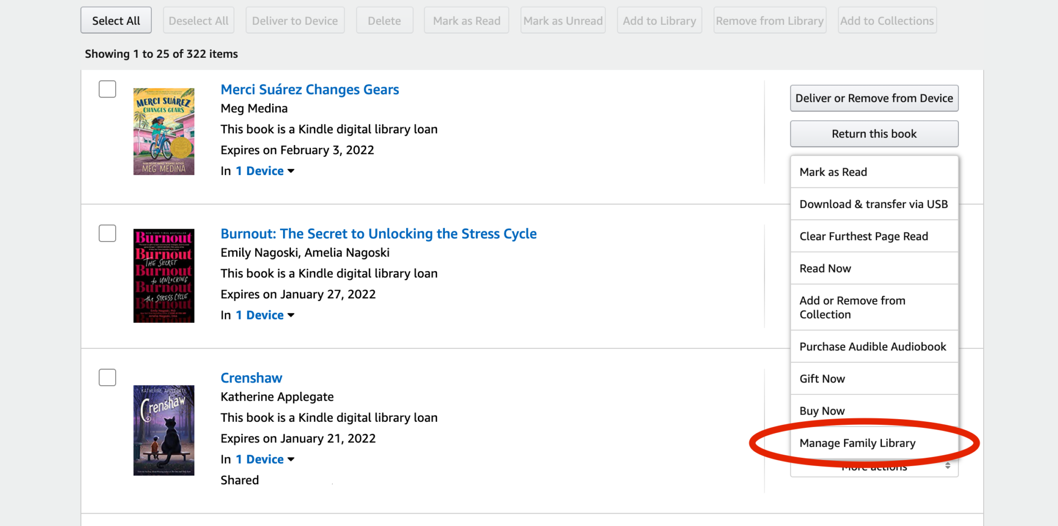The width and height of the screenshot is (1058, 526).
Task: Open the Crenshaw book cover thumbnail
Action: tap(164, 430)
